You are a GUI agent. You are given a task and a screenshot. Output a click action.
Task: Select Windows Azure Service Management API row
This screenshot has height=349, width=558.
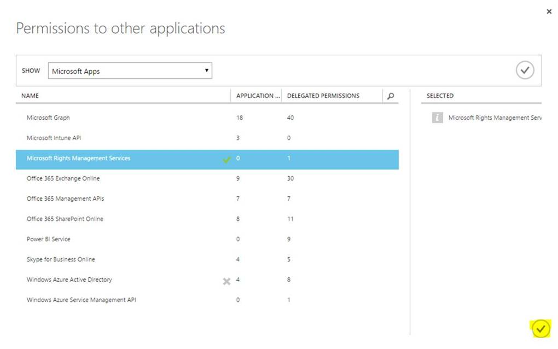tap(207, 300)
